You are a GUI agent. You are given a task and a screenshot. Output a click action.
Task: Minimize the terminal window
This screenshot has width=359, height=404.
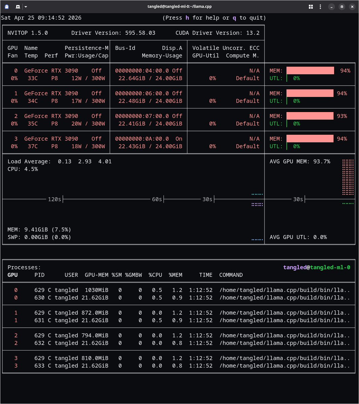pos(331,7)
